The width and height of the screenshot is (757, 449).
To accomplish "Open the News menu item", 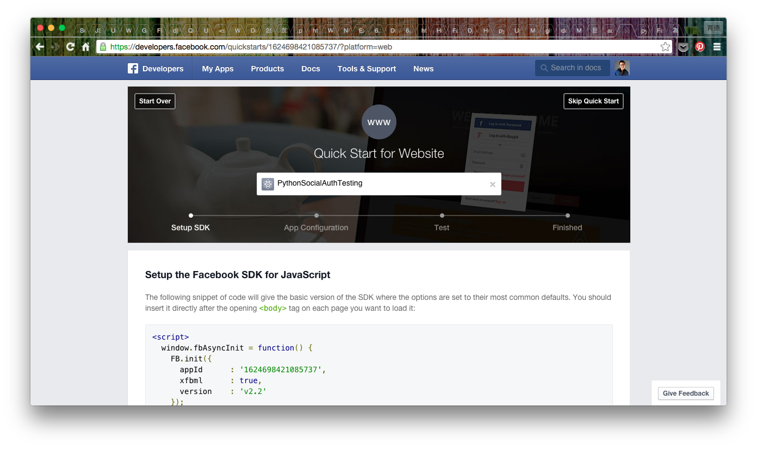I will pyautogui.click(x=423, y=69).
